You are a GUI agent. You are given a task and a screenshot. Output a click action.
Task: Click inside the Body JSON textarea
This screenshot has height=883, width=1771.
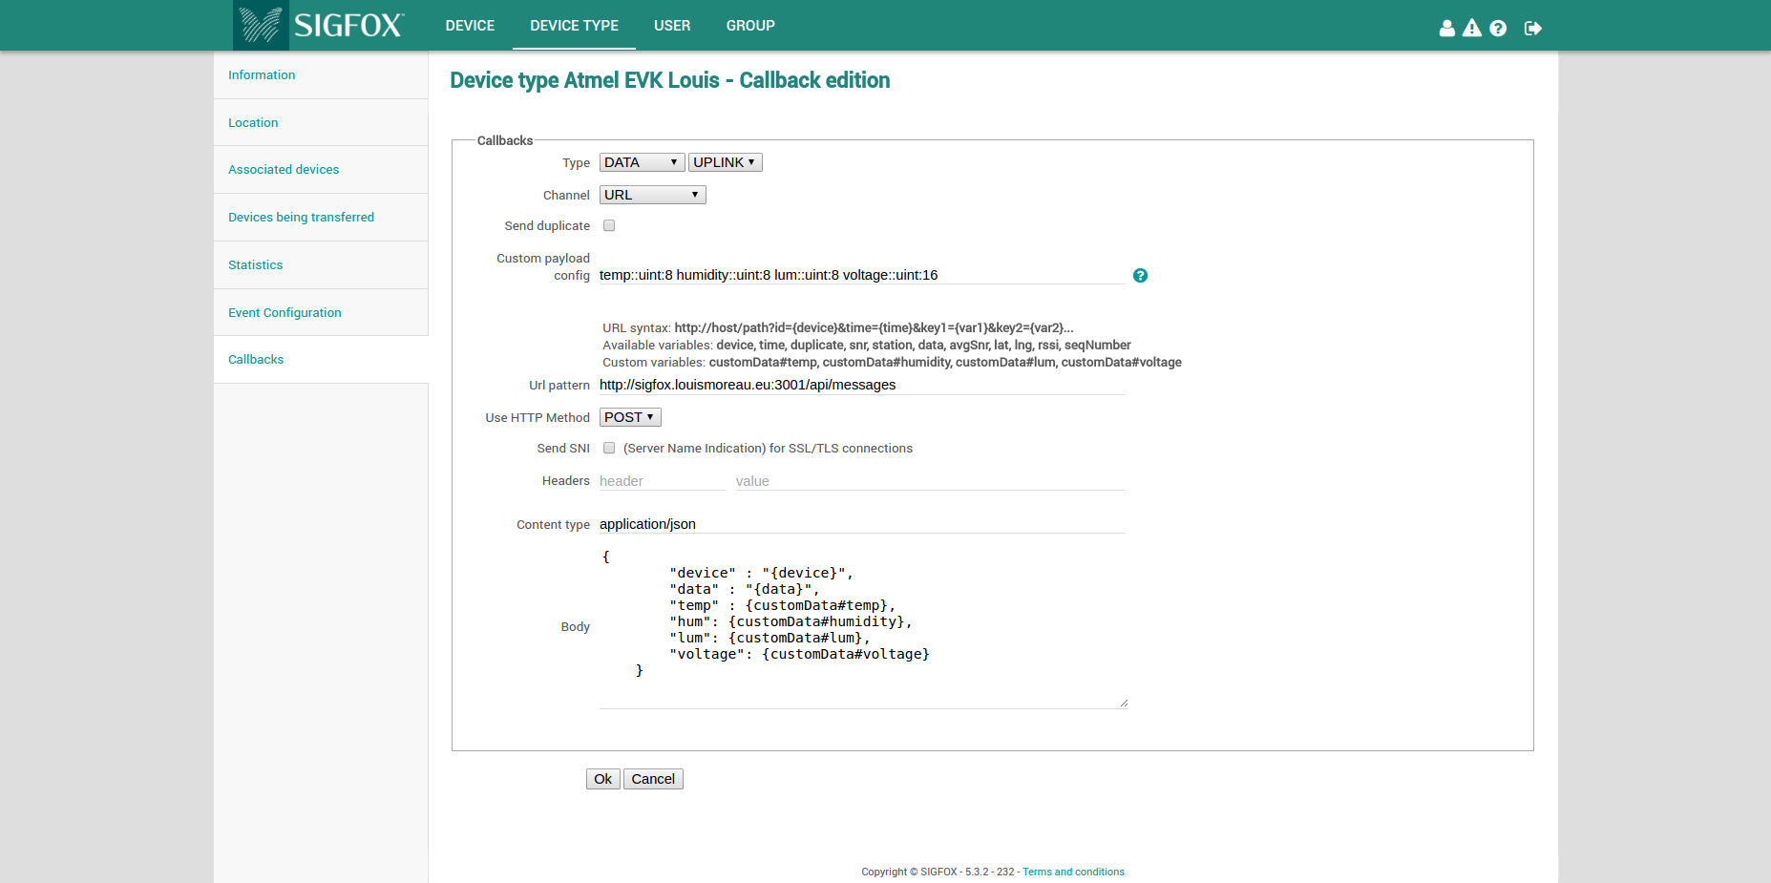coord(863,627)
